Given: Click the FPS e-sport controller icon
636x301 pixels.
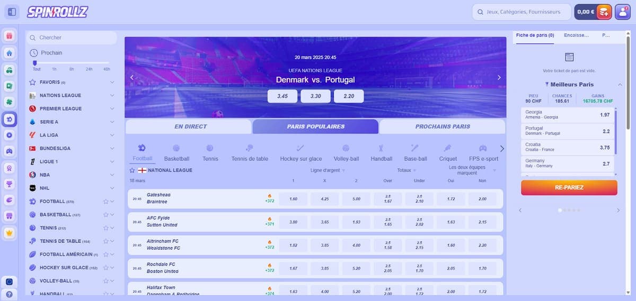Looking at the screenshot, I should coord(483,148).
